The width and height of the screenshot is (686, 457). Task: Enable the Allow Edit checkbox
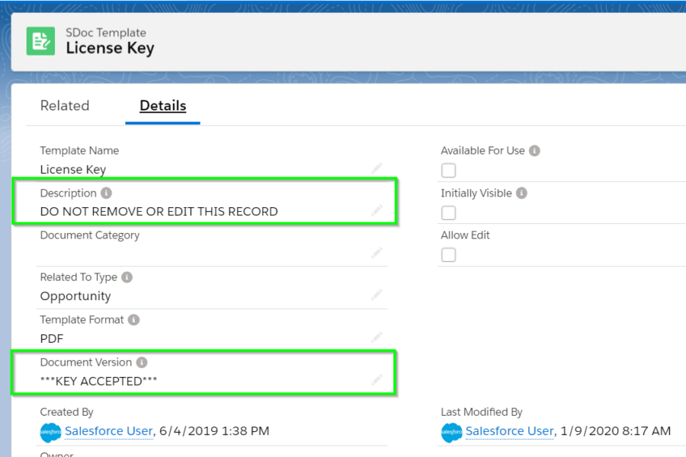[448, 254]
